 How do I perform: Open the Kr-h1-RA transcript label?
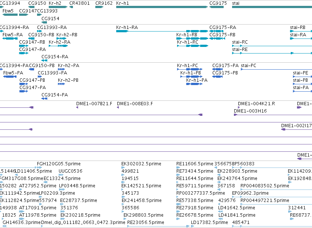tap(127, 27)
